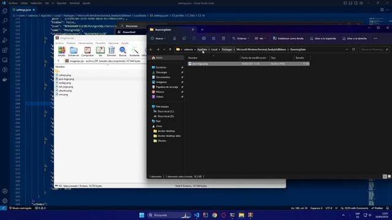The height and width of the screenshot is (220, 392).
Task: Click Girar a la izquierda button
Action: click(323, 38)
